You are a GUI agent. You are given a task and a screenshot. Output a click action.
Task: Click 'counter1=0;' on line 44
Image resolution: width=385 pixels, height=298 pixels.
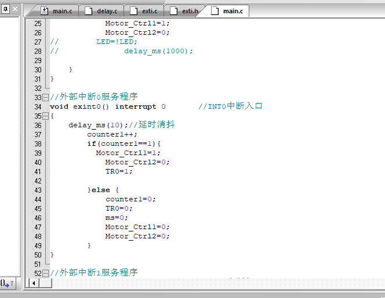pyautogui.click(x=130, y=199)
